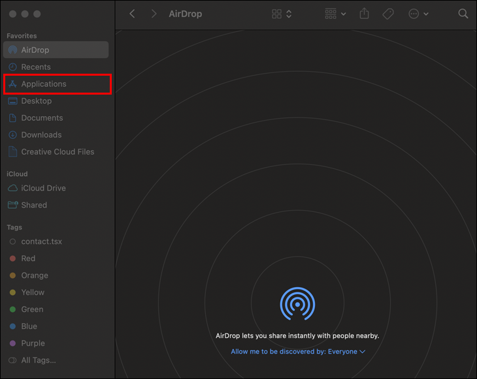Filter by the Purple tag

(x=56, y=343)
